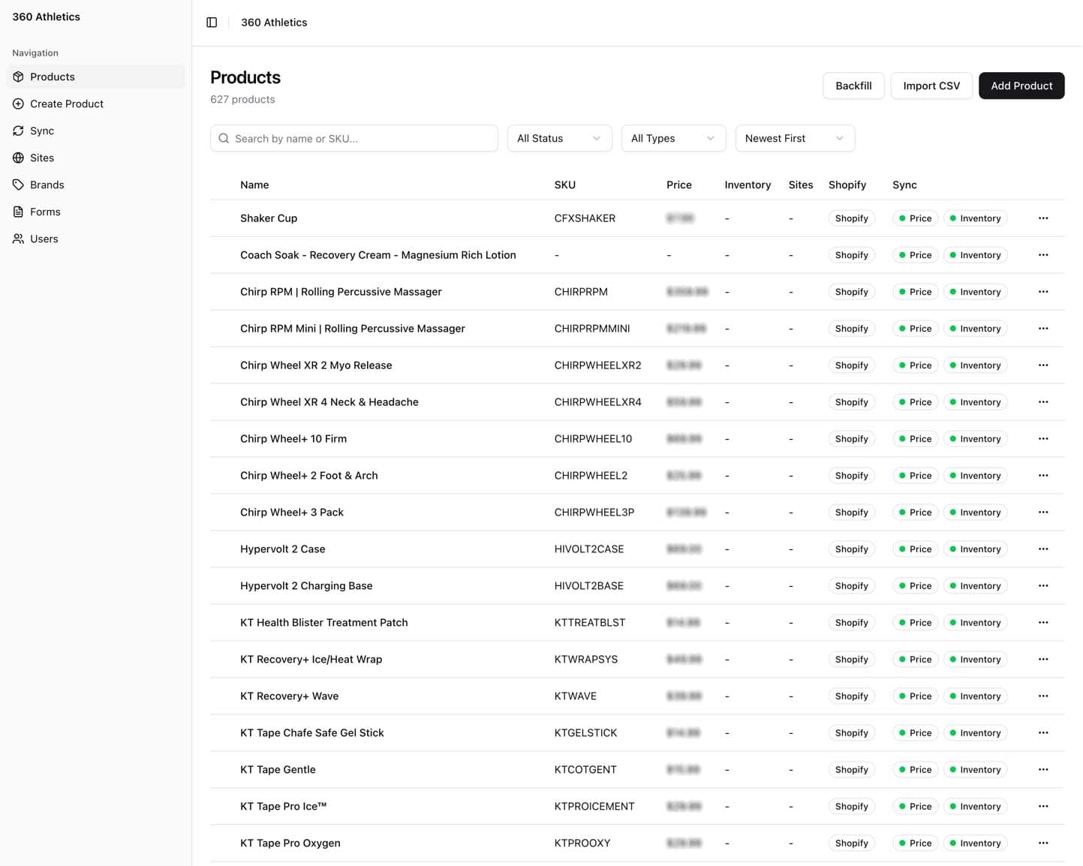Click the Users people icon
The height and width of the screenshot is (866, 1083).
pos(18,239)
